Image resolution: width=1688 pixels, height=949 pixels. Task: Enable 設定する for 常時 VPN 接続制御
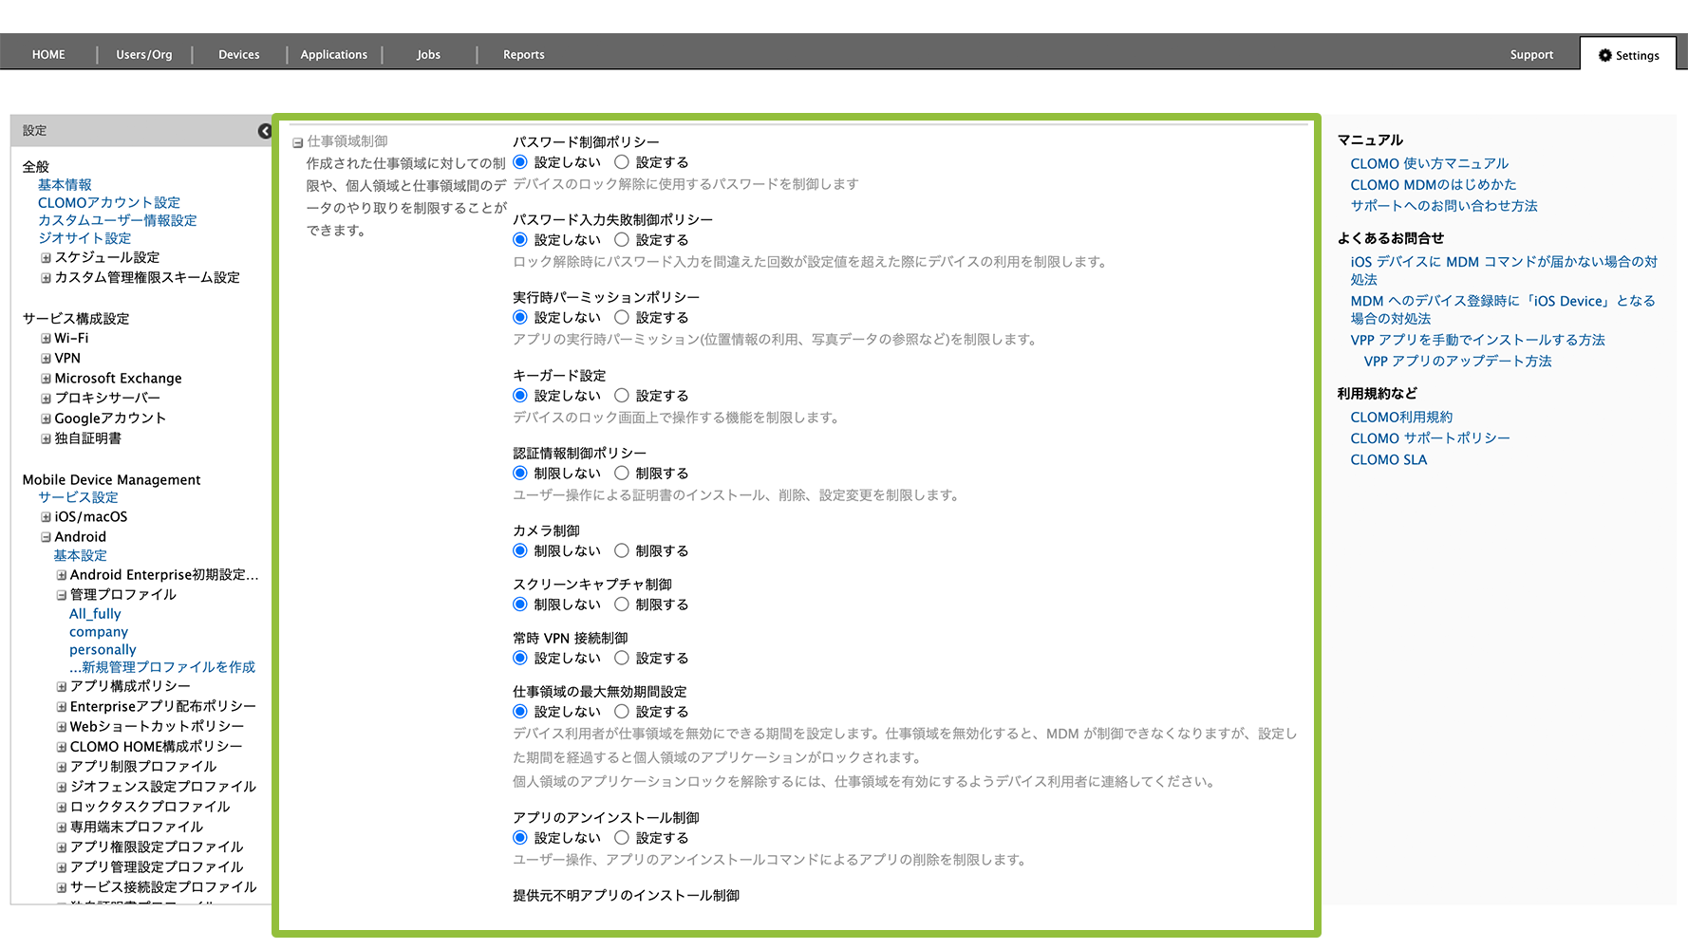622,658
